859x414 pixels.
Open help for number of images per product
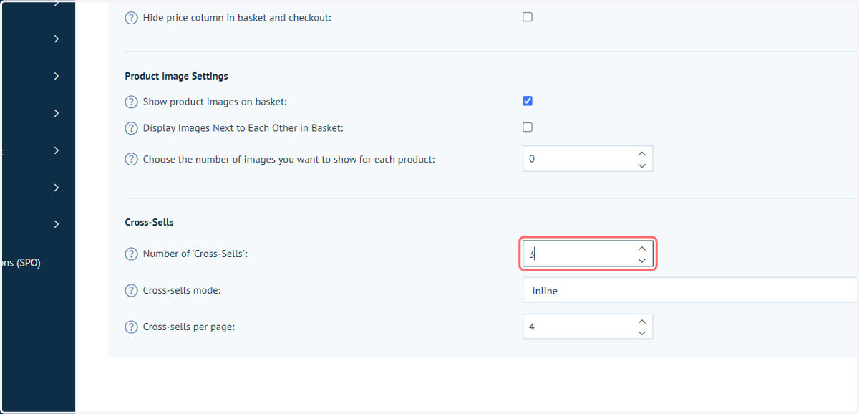(x=131, y=159)
